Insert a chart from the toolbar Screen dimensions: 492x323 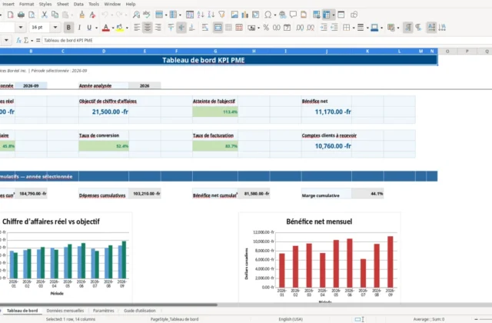pyautogui.click(x=245, y=15)
